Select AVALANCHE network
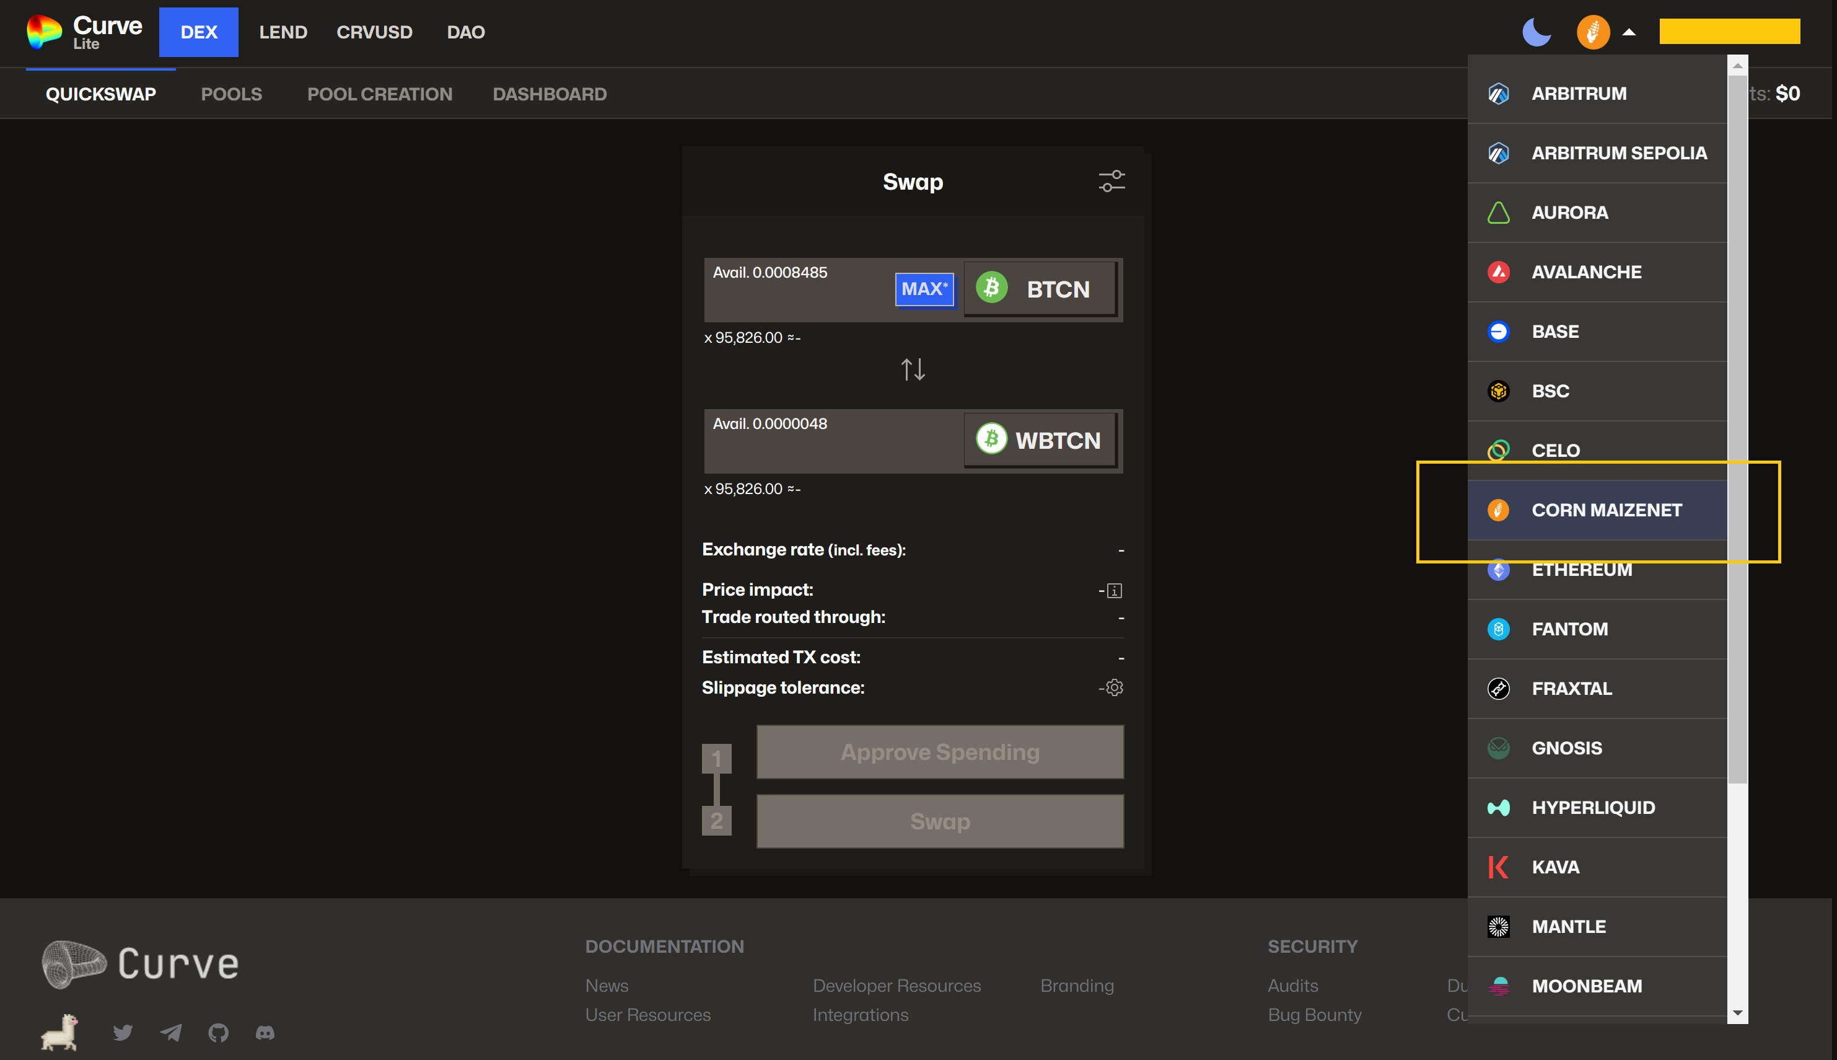The height and width of the screenshot is (1060, 1837). (1597, 272)
